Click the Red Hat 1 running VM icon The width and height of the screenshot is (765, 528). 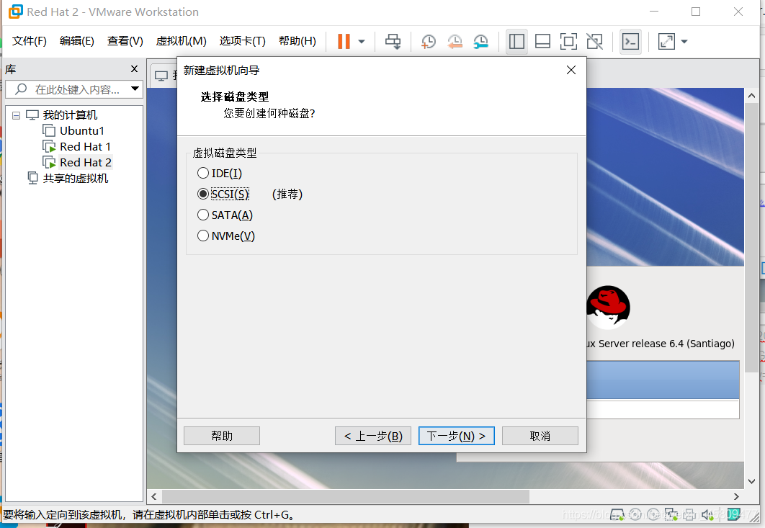(x=49, y=146)
